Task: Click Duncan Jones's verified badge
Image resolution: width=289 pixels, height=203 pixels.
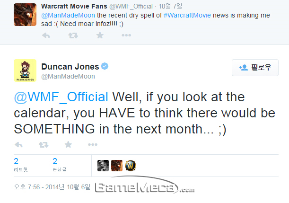Action: point(105,66)
